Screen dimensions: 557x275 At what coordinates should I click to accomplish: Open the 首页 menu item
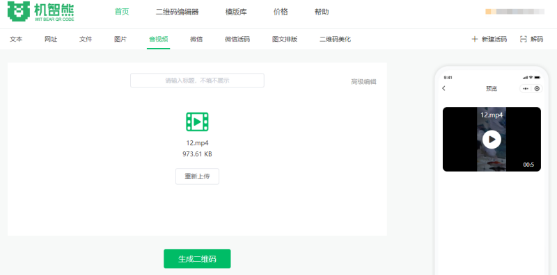122,12
